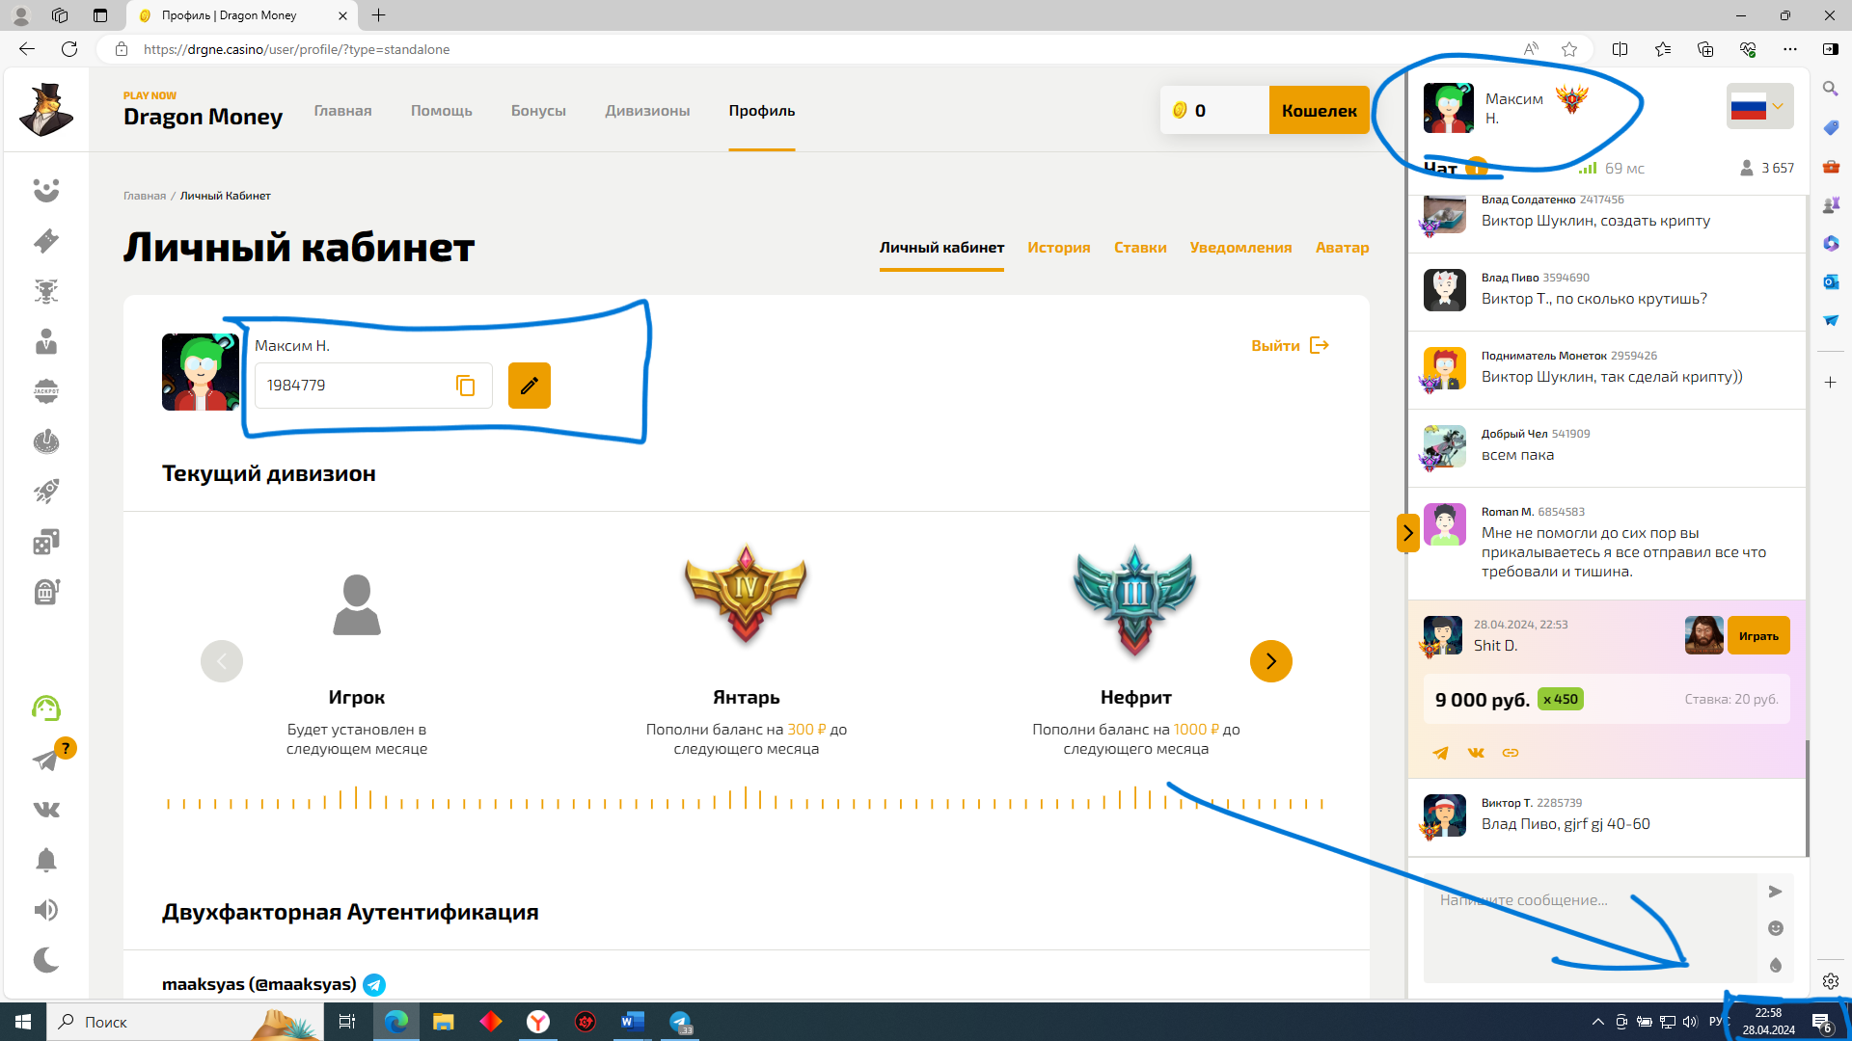Switch to the История tab
The height and width of the screenshot is (1041, 1852).
pyautogui.click(x=1059, y=248)
